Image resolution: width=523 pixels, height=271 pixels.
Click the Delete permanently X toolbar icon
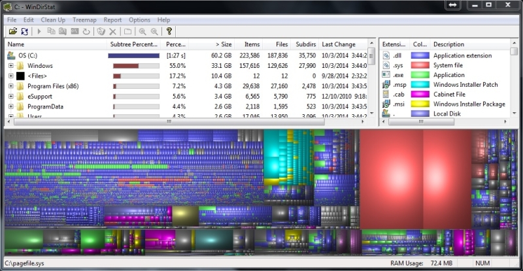coord(112,31)
